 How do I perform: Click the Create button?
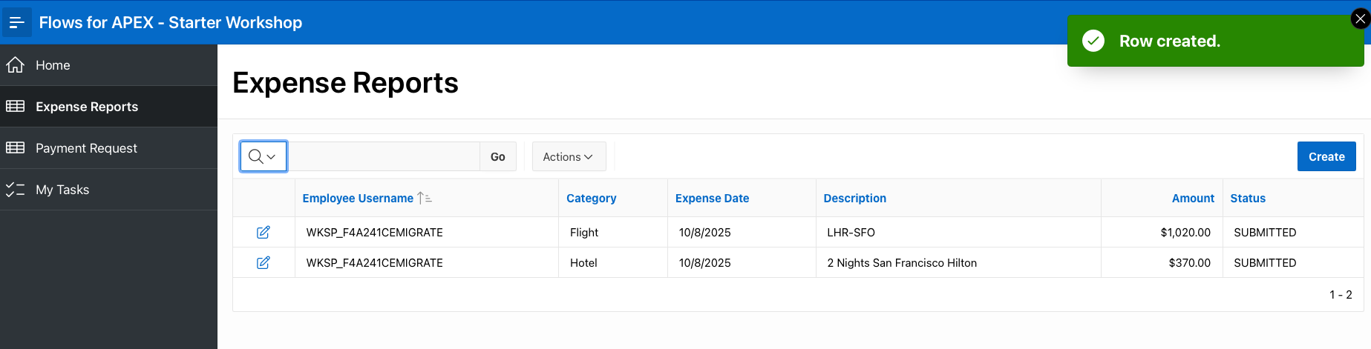(1326, 156)
